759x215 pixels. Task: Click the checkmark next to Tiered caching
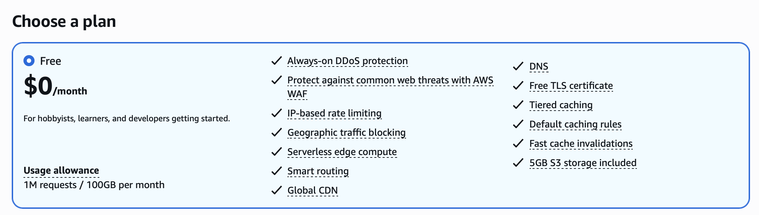point(518,105)
